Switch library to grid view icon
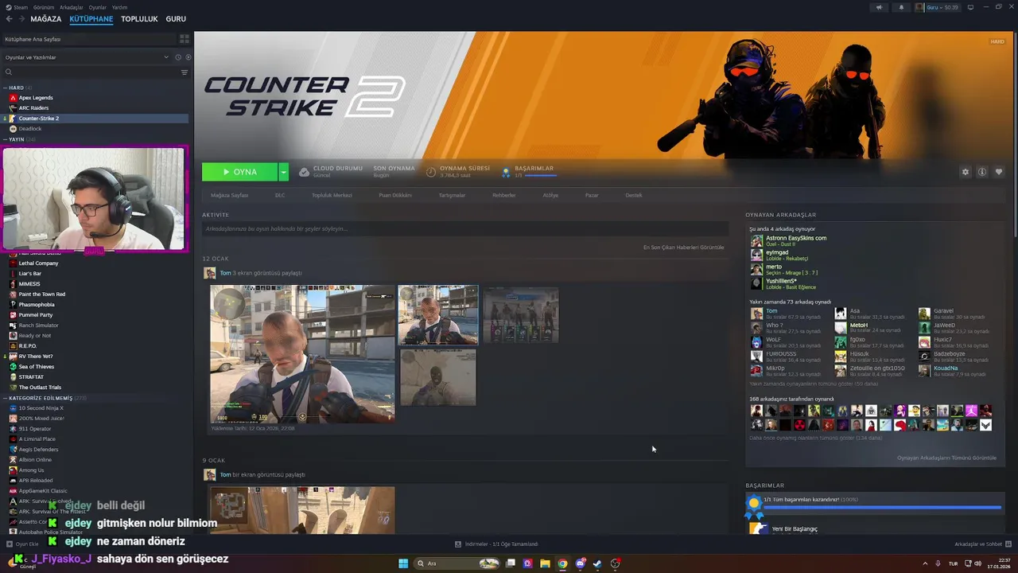Screen dimensions: 1018x573 coord(185,38)
